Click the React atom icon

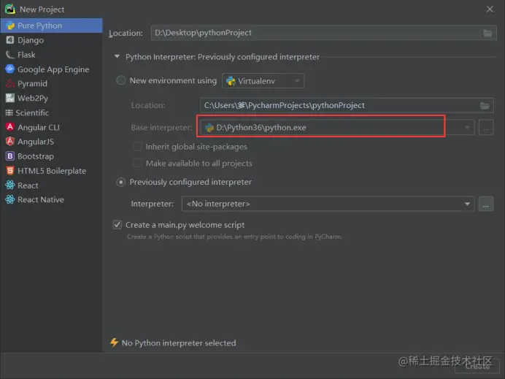pyautogui.click(x=10, y=185)
